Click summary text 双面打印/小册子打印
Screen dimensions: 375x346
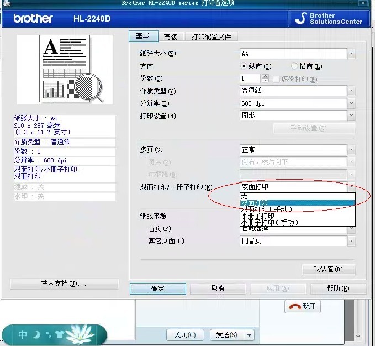point(48,172)
